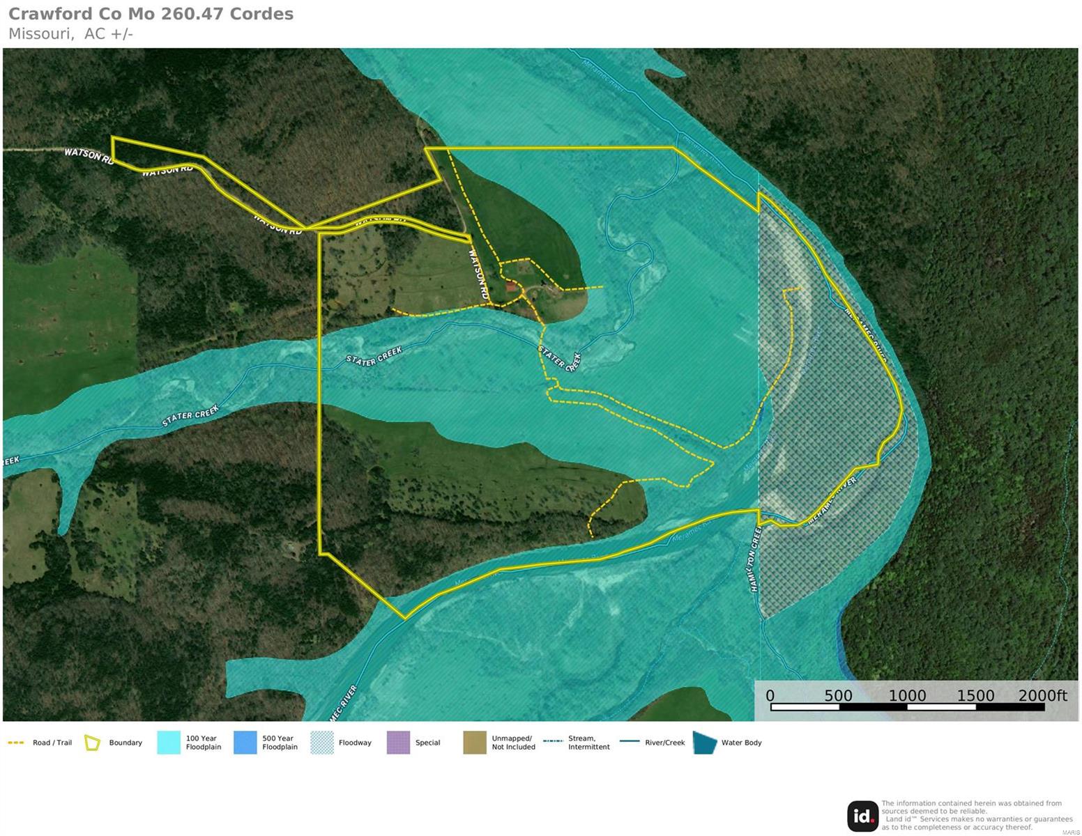1082x836 pixels.
Task: Select the River/Creek legend line symbol
Action: tap(630, 742)
